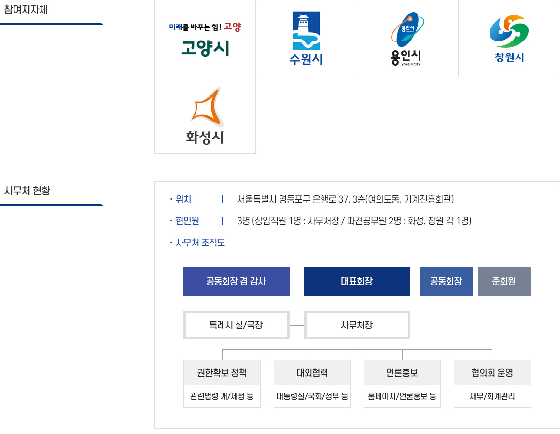Click the 공동회장 box right of 대표회장

coord(447,281)
